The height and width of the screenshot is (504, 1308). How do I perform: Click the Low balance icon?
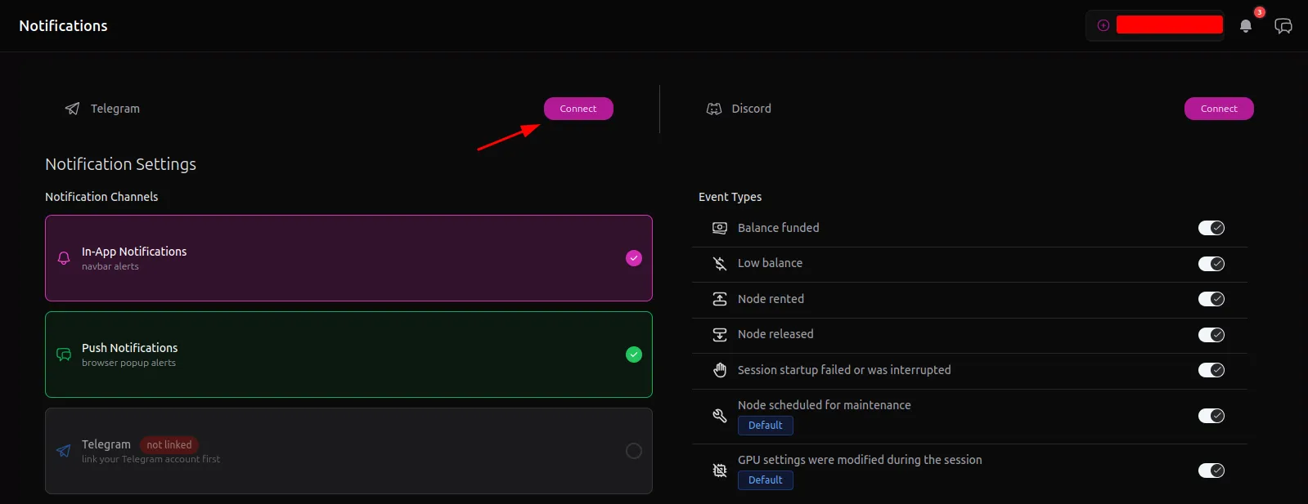click(x=720, y=263)
